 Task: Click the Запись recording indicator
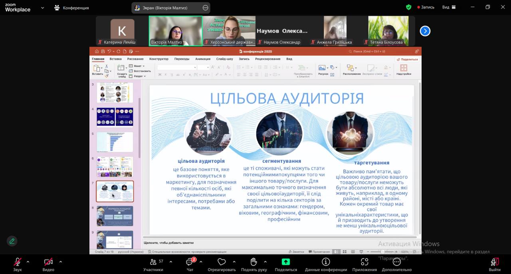pos(426,7)
